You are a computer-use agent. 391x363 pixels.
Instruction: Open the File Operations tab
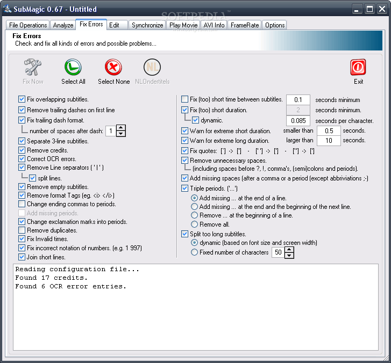coord(28,25)
